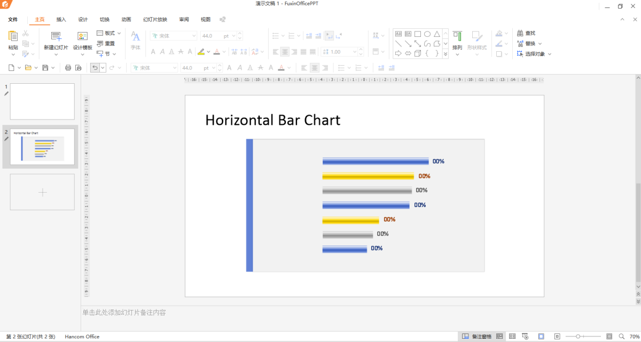Click the Reset (重置) slide button

coord(106,43)
